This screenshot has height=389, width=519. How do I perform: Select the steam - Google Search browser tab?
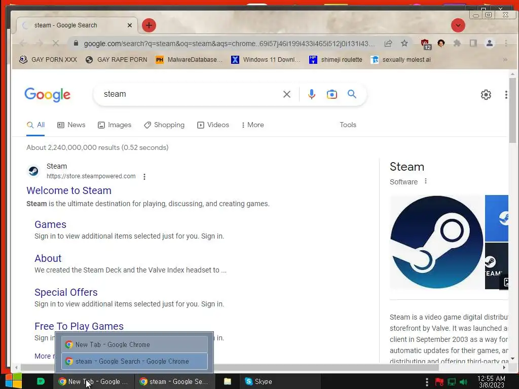coord(77,25)
